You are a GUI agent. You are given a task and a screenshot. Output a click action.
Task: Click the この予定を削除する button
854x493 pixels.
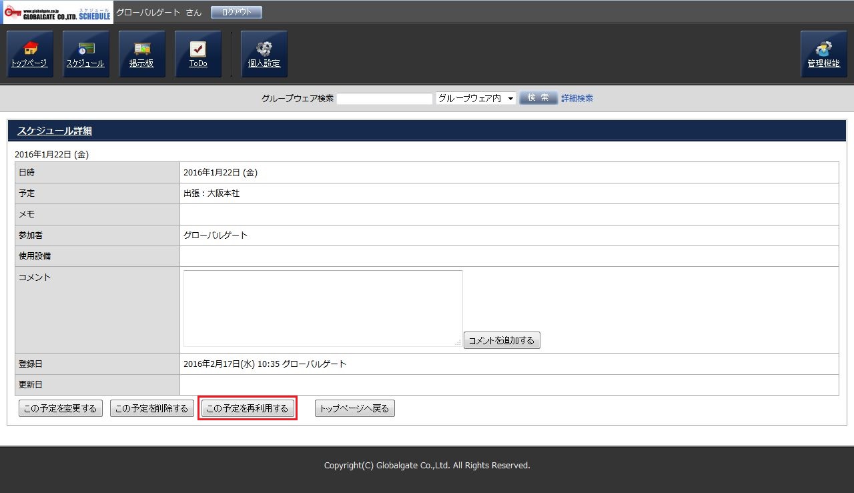tap(152, 408)
